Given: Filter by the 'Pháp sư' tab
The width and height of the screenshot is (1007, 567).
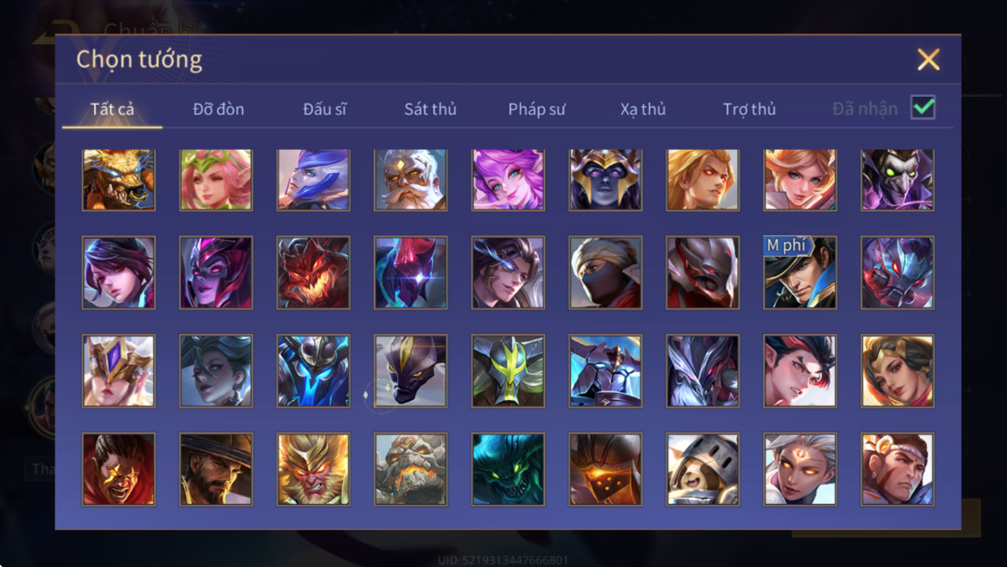Looking at the screenshot, I should point(537,109).
